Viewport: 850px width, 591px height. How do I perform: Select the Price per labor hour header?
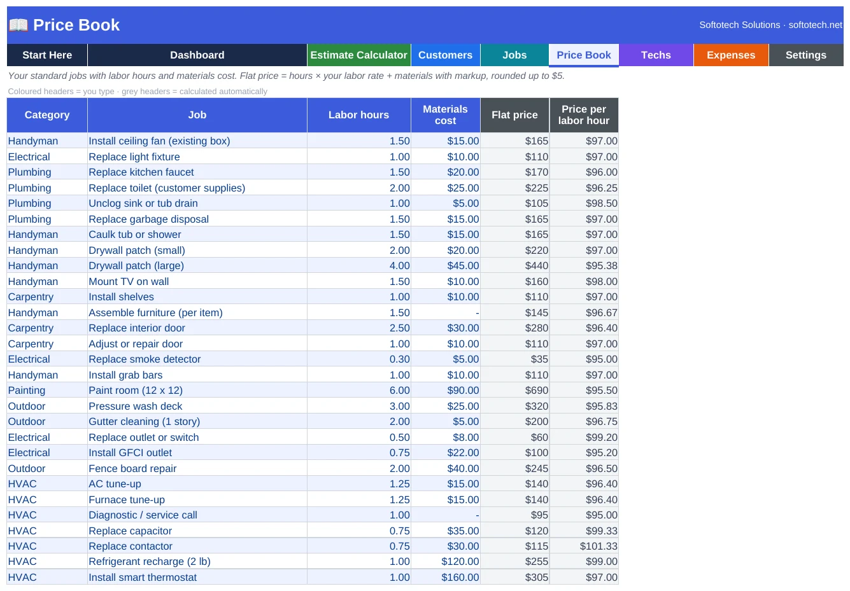tap(584, 115)
